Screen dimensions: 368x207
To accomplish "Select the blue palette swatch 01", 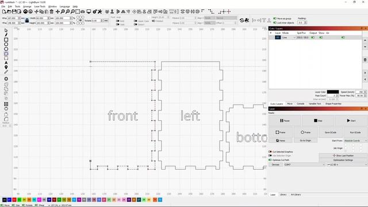I will click(x=9, y=200).
